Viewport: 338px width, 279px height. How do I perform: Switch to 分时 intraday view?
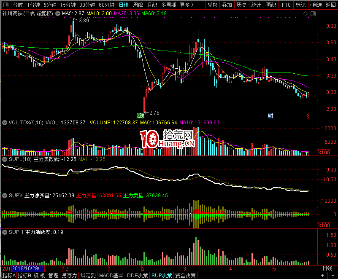pyautogui.click(x=17, y=5)
